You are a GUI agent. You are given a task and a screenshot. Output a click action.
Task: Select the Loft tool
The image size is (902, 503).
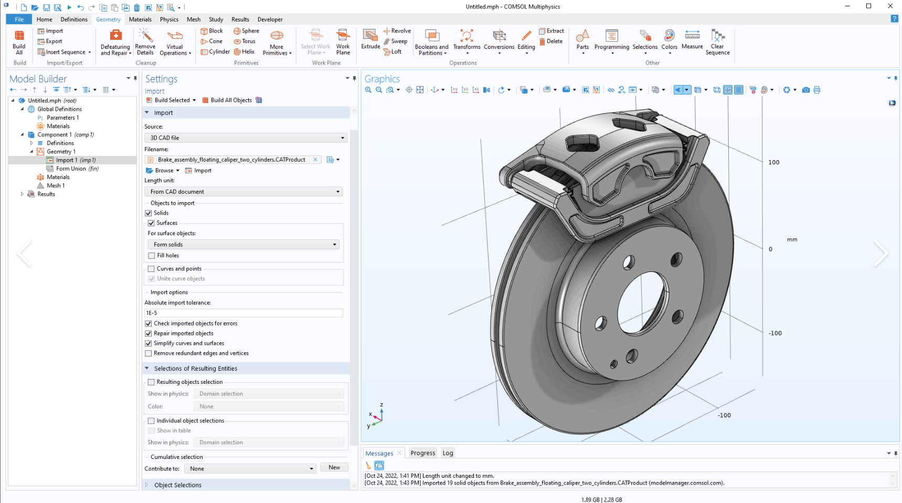(x=392, y=52)
